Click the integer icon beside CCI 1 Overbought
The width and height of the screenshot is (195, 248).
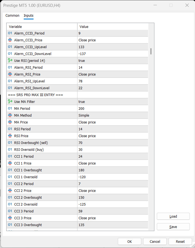[x=10, y=170]
